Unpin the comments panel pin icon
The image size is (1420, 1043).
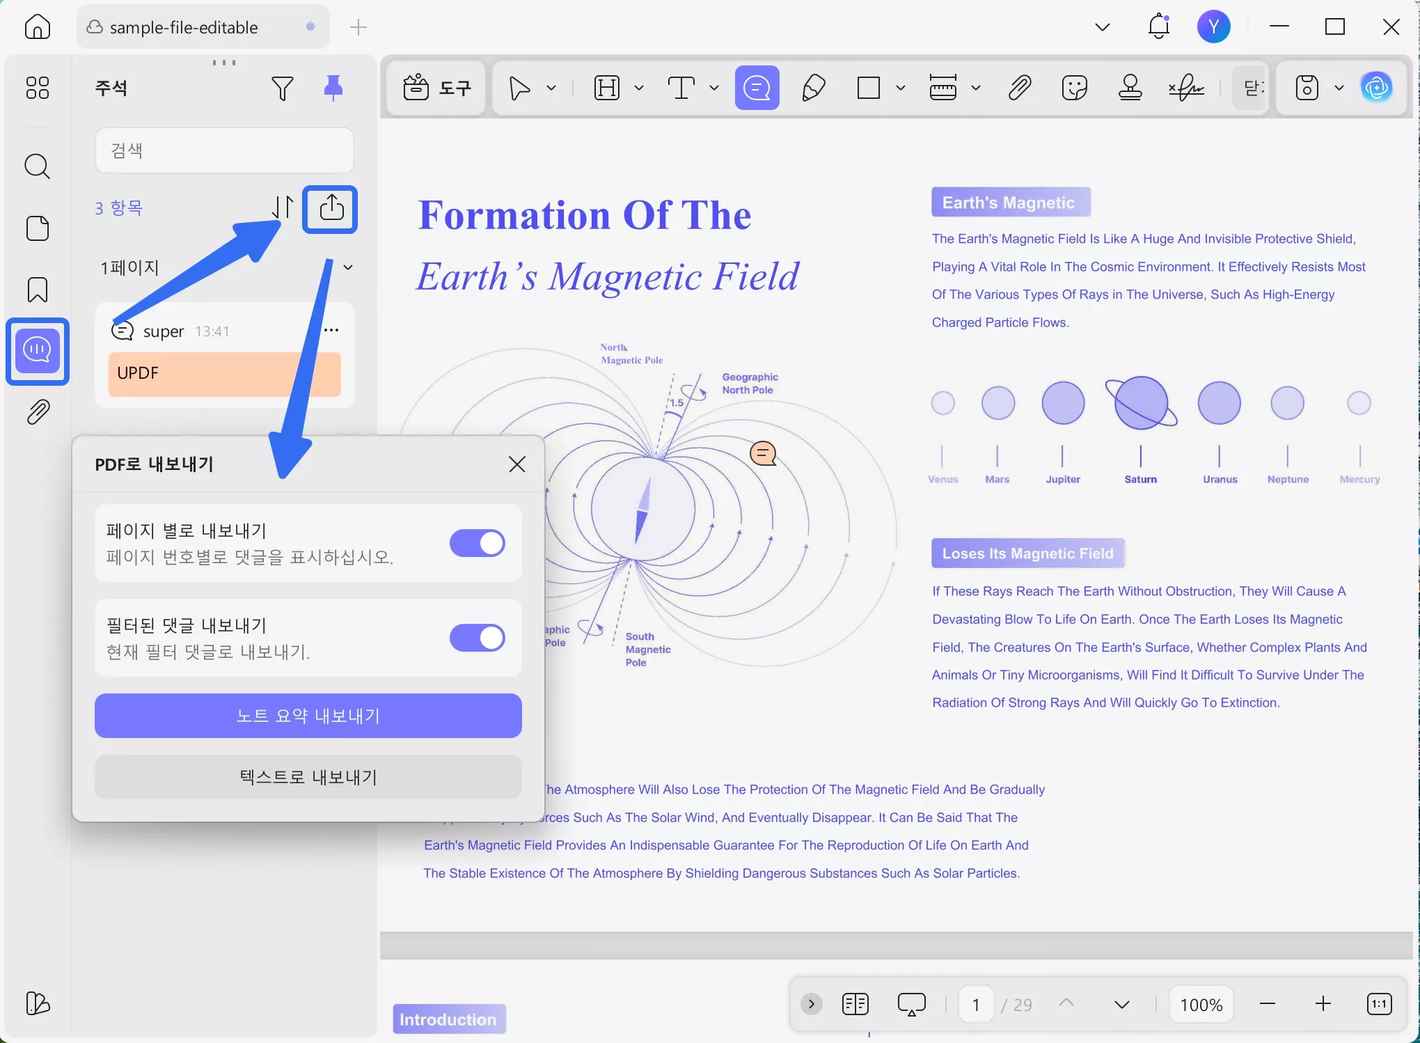click(x=333, y=88)
